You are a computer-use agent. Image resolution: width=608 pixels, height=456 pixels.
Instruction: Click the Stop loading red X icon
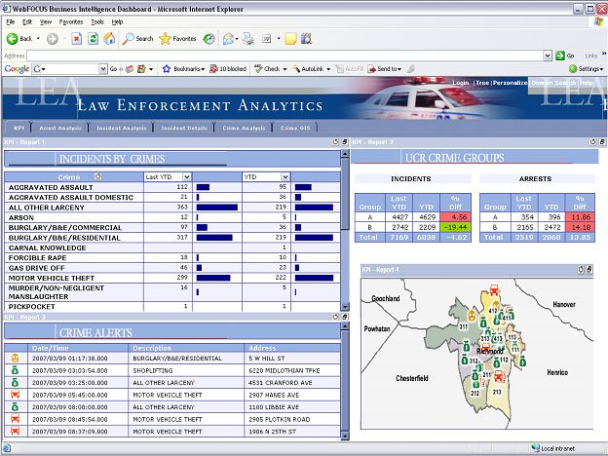pyautogui.click(x=76, y=38)
